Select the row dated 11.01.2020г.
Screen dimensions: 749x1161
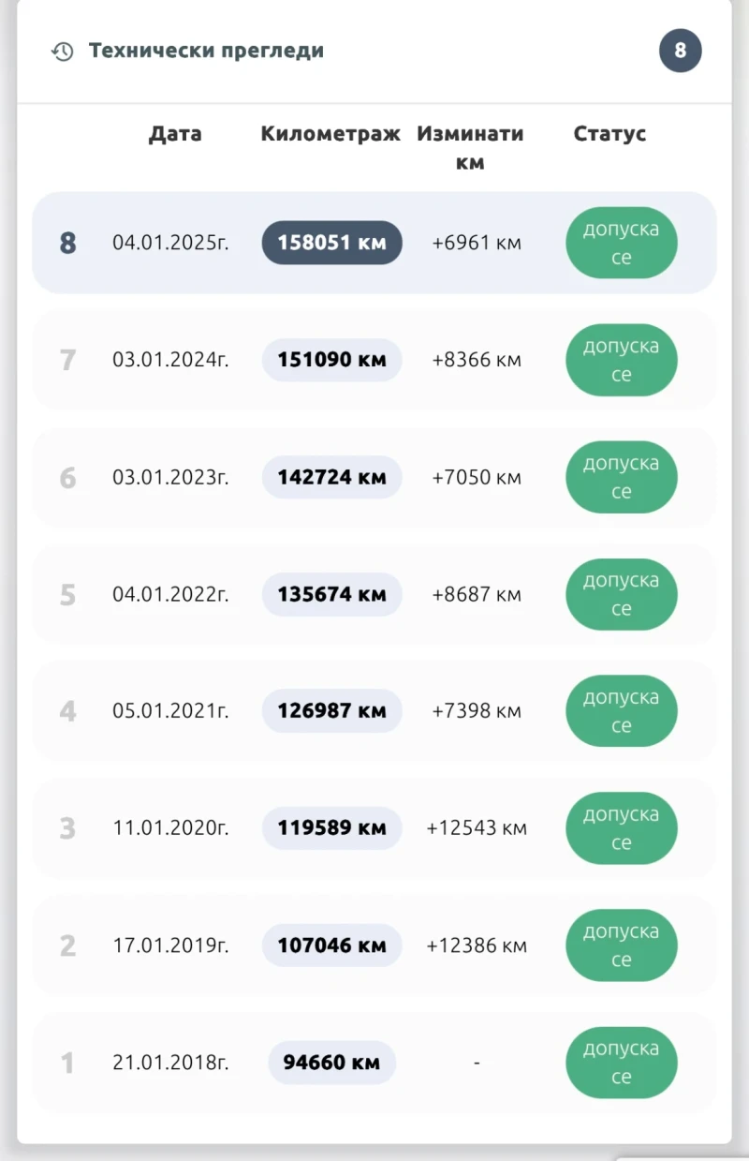(170, 828)
